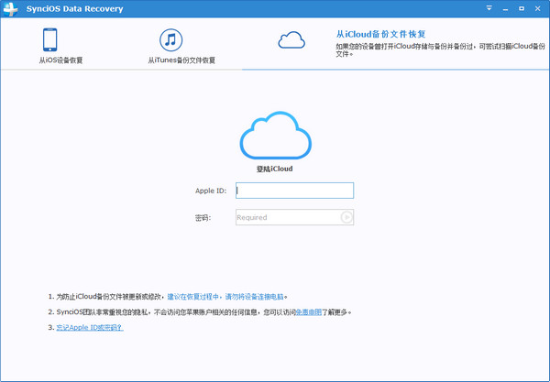Viewport: 550px width, 382px height.
Task: Close the SynciOS Data Recovery window
Action: point(537,8)
